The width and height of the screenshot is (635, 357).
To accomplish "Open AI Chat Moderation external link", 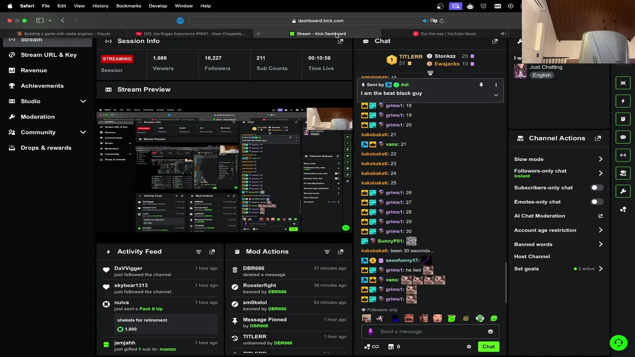I will point(600,216).
